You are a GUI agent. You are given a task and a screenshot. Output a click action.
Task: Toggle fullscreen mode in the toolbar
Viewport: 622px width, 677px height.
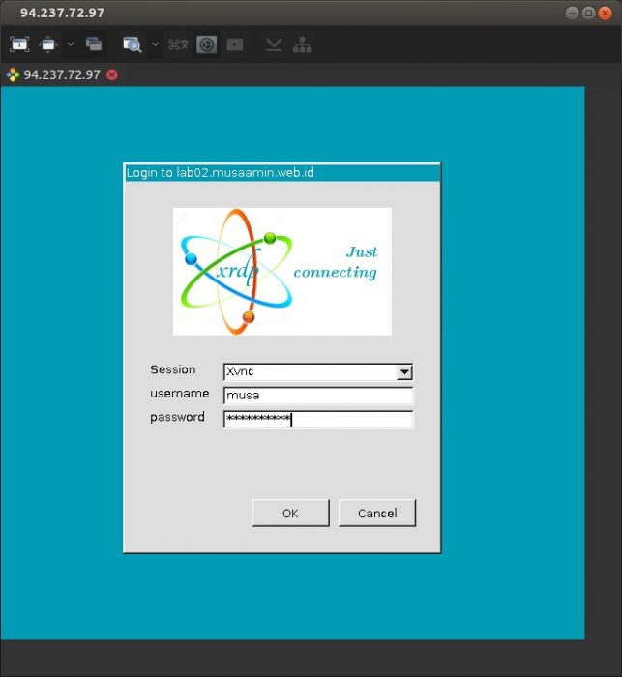click(48, 44)
